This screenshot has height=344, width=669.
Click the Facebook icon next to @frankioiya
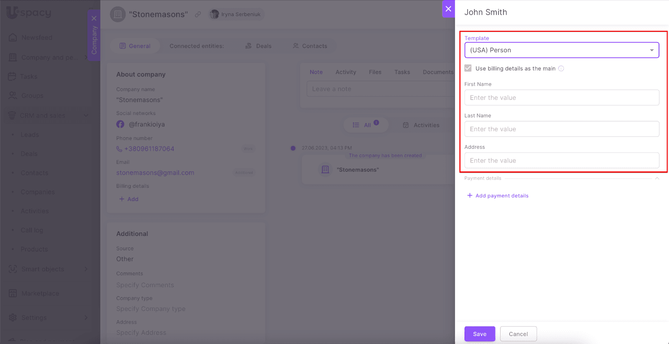click(x=120, y=124)
